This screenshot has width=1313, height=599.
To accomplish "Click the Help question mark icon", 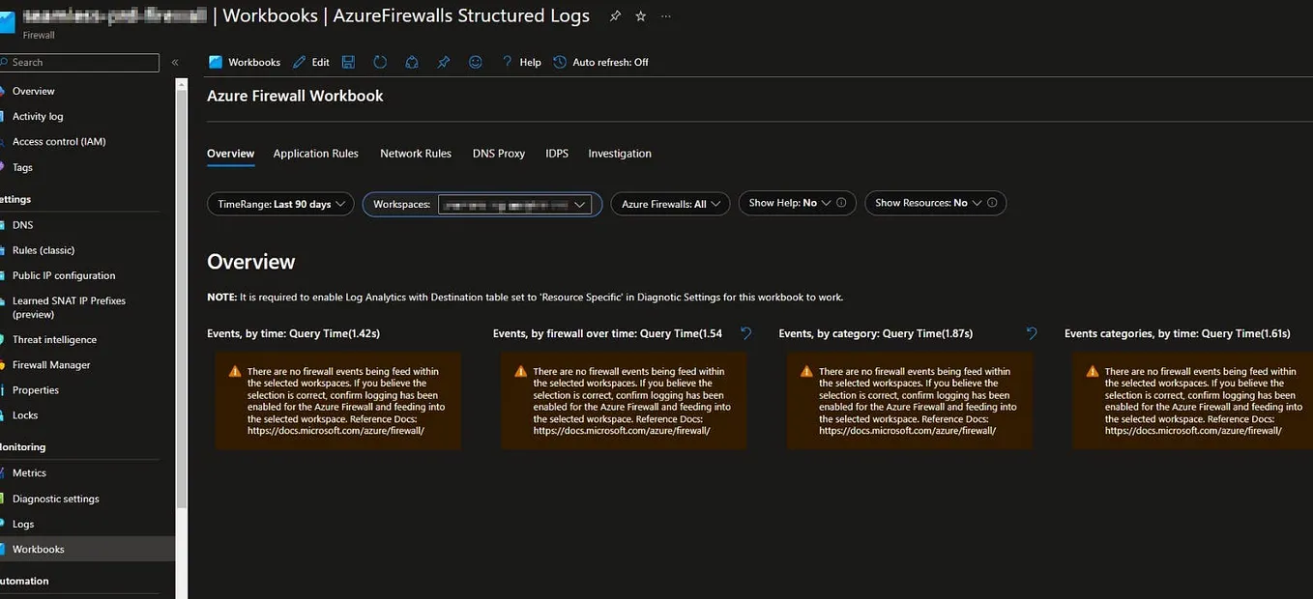I will click(507, 61).
